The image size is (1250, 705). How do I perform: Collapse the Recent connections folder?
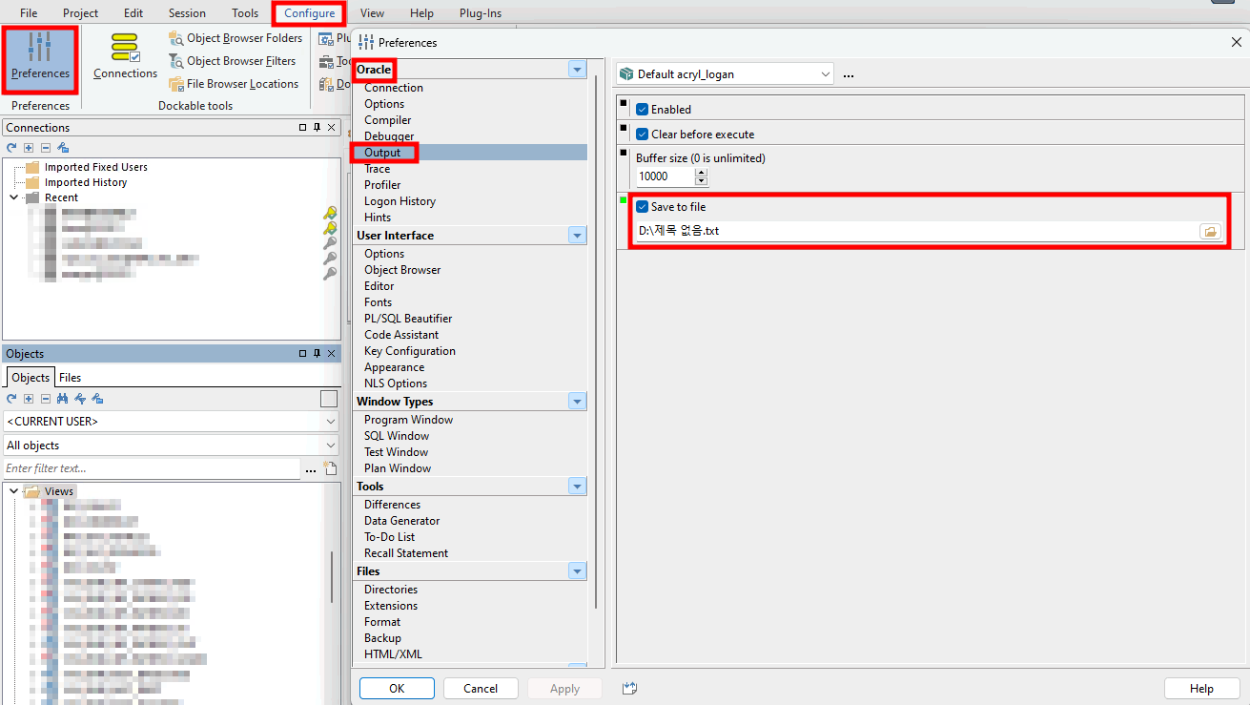[x=13, y=197]
